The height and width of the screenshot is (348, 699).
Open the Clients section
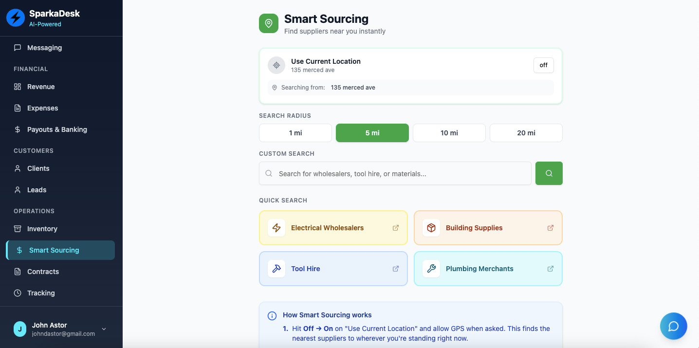[60, 168]
